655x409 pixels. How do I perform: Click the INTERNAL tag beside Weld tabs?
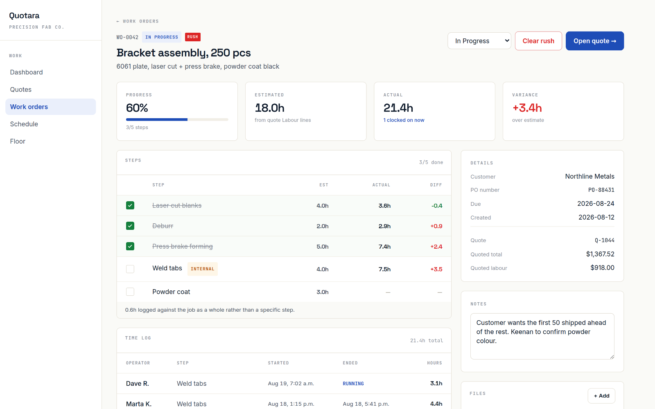point(203,269)
